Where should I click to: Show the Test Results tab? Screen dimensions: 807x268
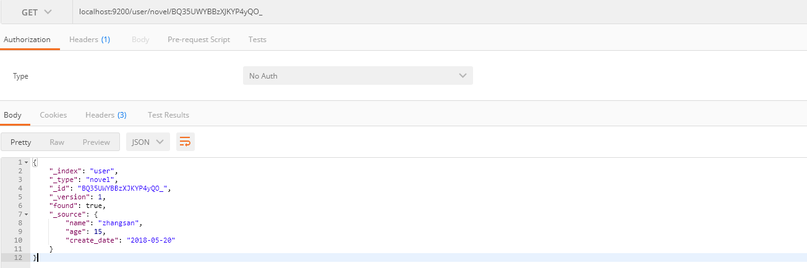pos(168,115)
